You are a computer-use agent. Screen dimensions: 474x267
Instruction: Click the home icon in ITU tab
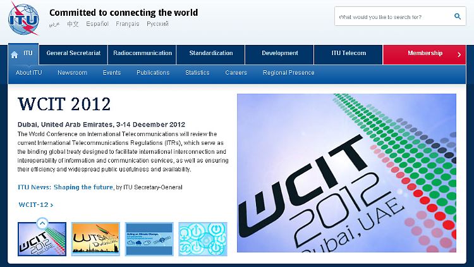[14, 55]
